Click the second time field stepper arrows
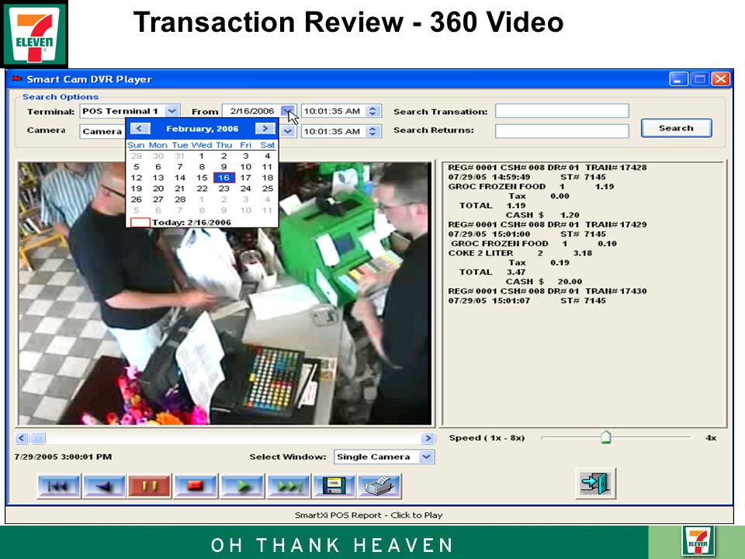 click(373, 131)
